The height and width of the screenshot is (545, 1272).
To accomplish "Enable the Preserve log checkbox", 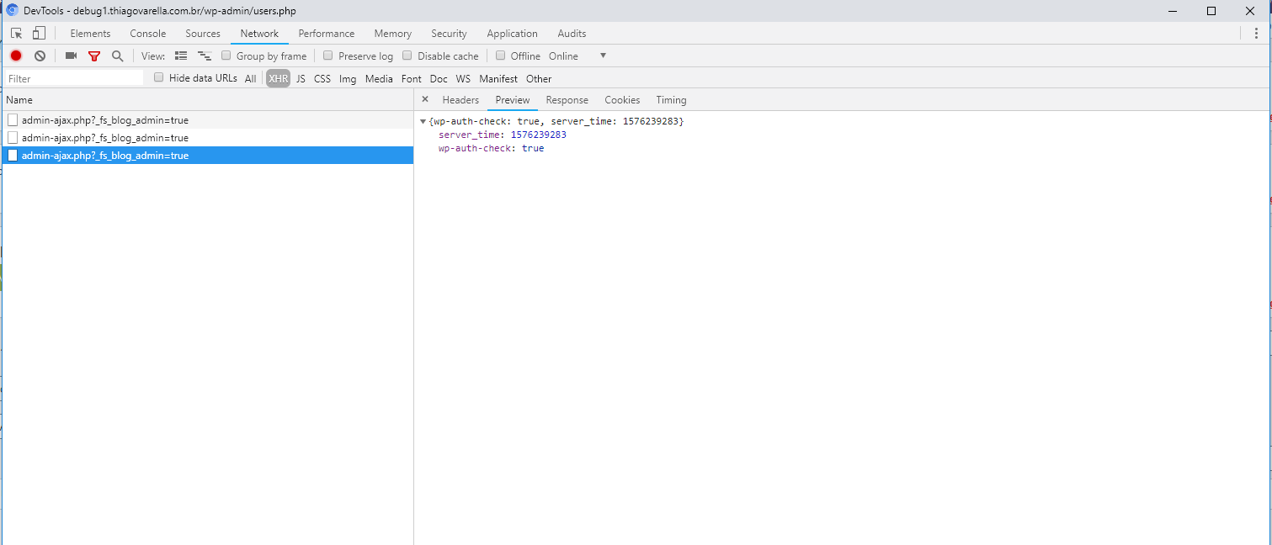I will click(329, 56).
